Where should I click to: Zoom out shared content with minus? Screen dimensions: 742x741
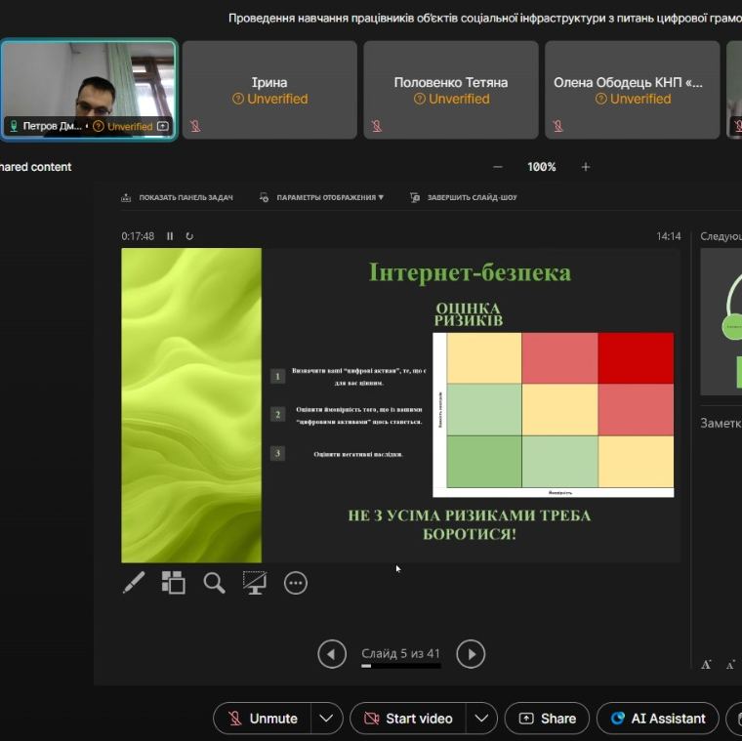click(498, 167)
